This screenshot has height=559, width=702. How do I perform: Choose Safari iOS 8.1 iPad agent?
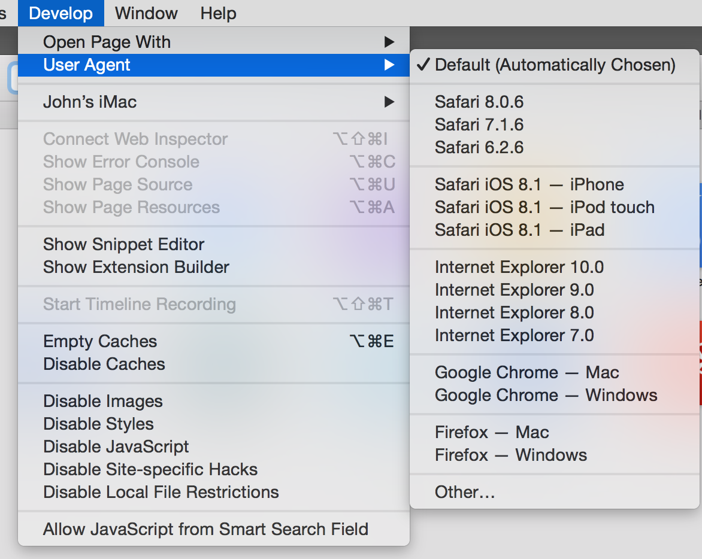(555, 230)
